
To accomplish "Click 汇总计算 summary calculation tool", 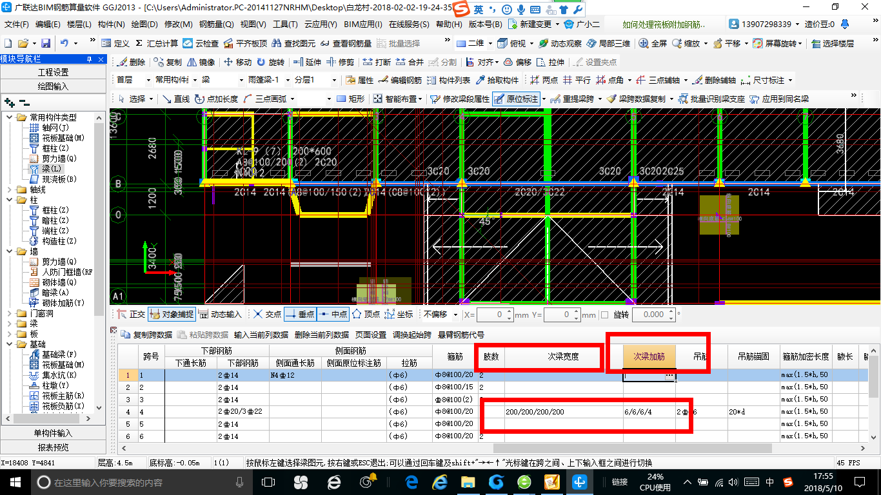I will click(157, 43).
